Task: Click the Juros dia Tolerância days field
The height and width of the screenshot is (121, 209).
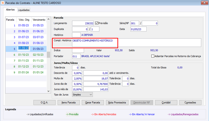Action: tap(126, 84)
